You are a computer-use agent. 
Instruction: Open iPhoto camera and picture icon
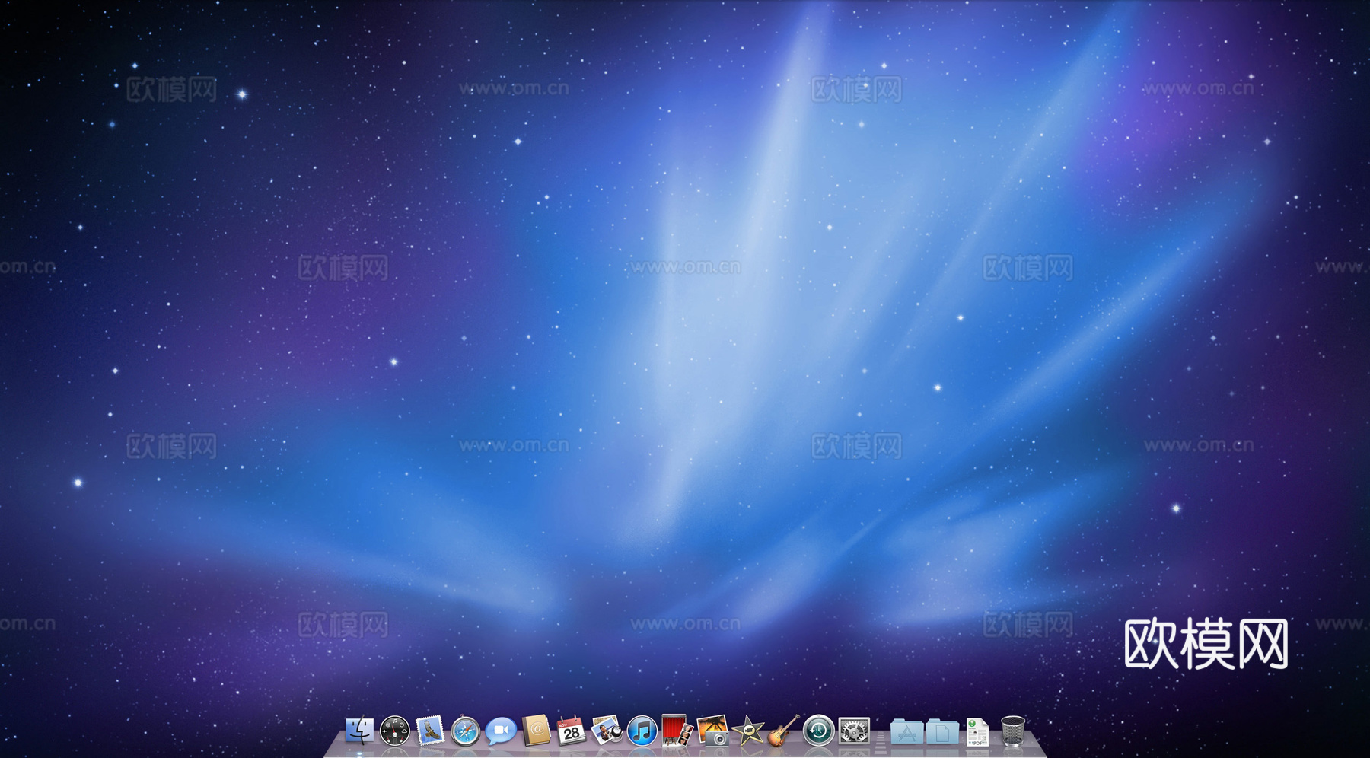click(x=712, y=731)
